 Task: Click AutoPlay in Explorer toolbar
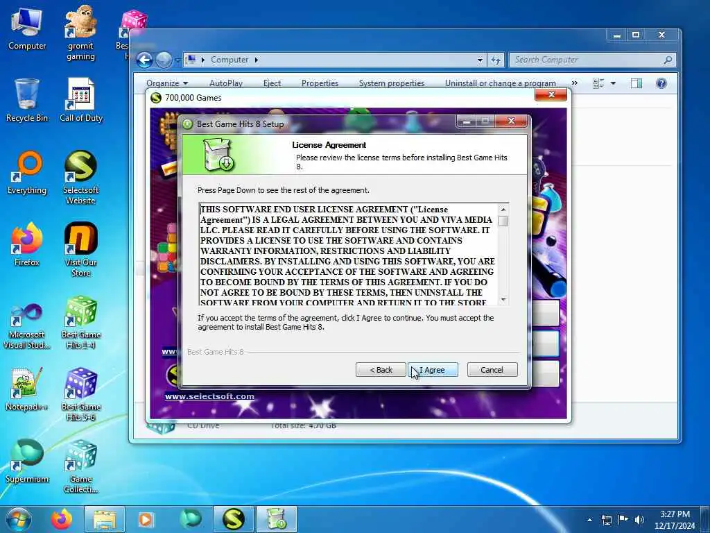click(x=225, y=83)
